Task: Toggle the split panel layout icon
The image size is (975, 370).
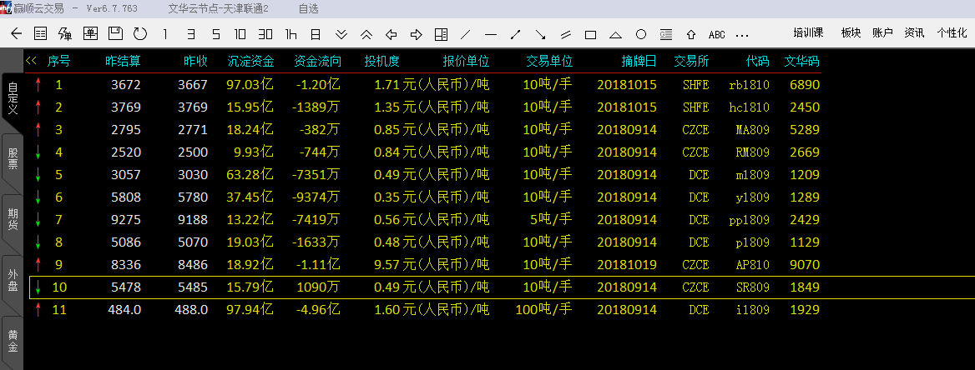Action: pyautogui.click(x=441, y=34)
